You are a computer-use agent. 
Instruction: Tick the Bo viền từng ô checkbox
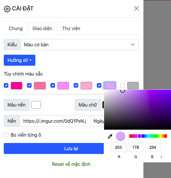pyautogui.click(x=6, y=135)
